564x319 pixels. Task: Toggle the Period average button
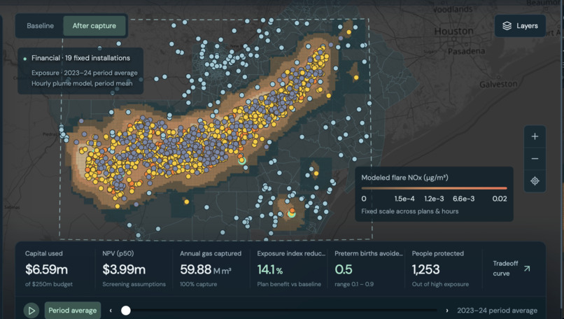tap(73, 311)
